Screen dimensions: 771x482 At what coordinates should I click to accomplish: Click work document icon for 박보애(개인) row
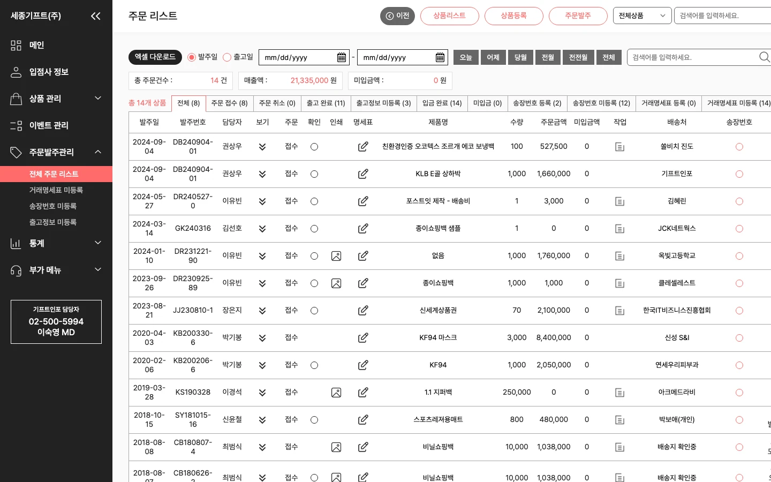coord(620,420)
